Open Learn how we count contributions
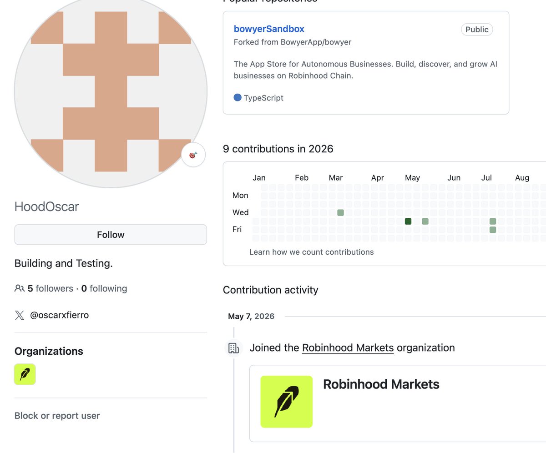The image size is (546, 453). (312, 252)
